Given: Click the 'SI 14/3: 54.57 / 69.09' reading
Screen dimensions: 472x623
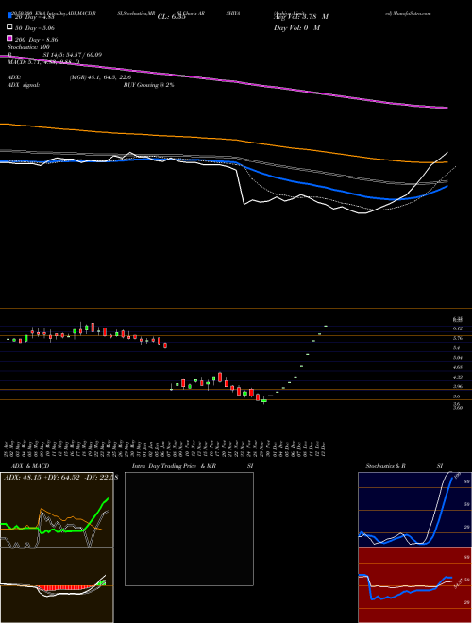Looking at the screenshot, I should (73, 55).
